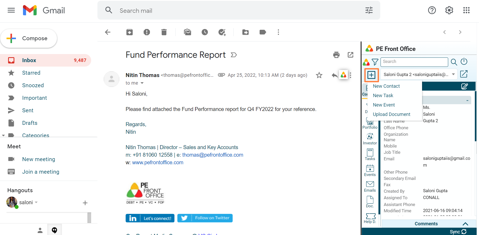The image size is (479, 235).
Task: Open the Investor section icon
Action: point(370,139)
